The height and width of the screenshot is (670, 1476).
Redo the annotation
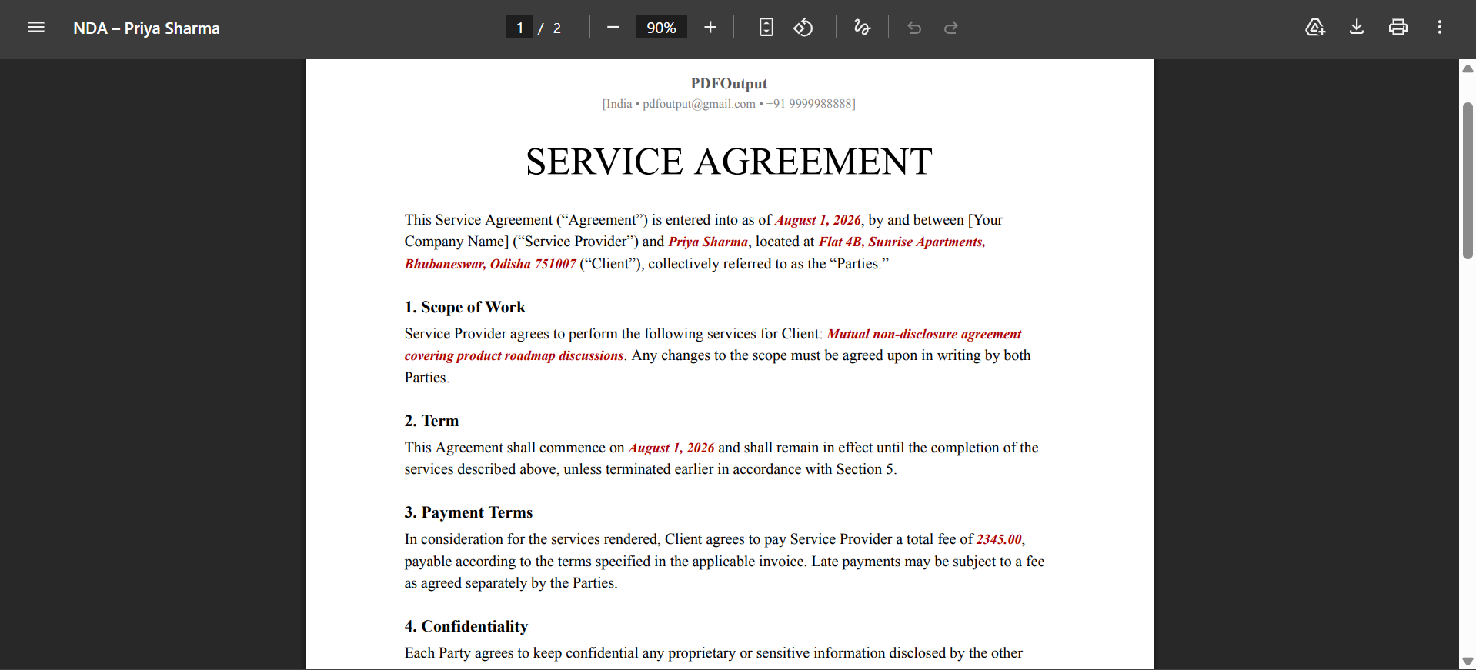tap(951, 28)
